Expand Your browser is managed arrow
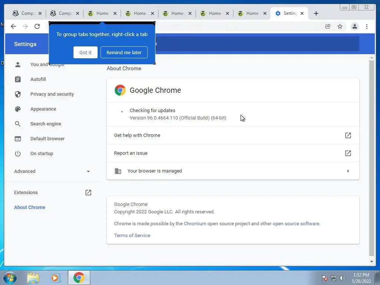The width and height of the screenshot is (380, 285). [348, 171]
